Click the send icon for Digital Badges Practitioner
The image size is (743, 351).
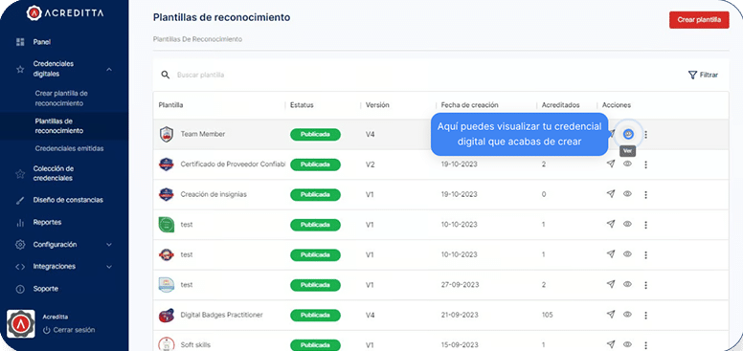point(611,314)
